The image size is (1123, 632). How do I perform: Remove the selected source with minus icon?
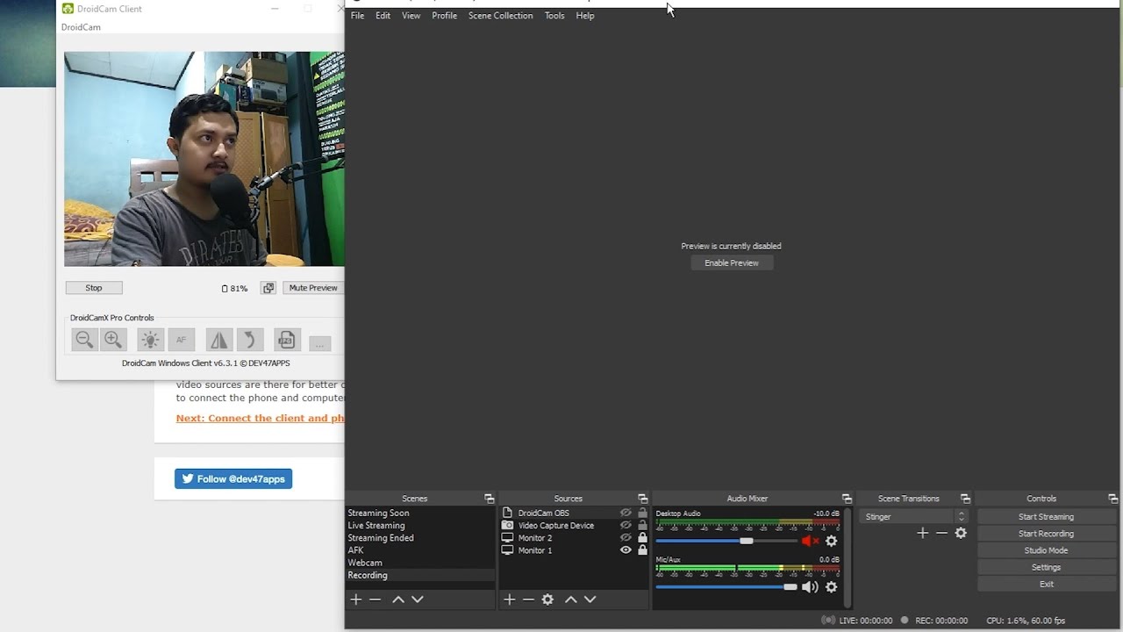pos(528,600)
